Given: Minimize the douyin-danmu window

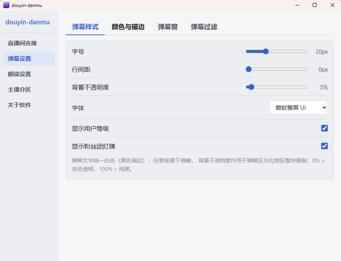Looking at the screenshot, I should coord(297,5).
